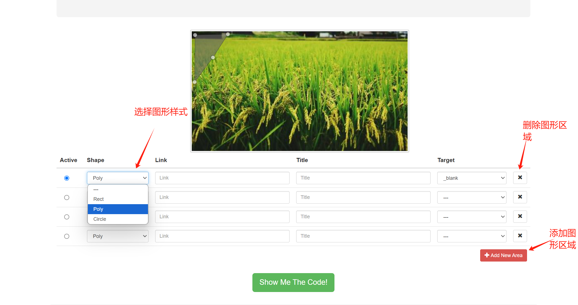Screen dimensions: 578x305
Task: Choose Rect from shape list
Action: click(99, 199)
